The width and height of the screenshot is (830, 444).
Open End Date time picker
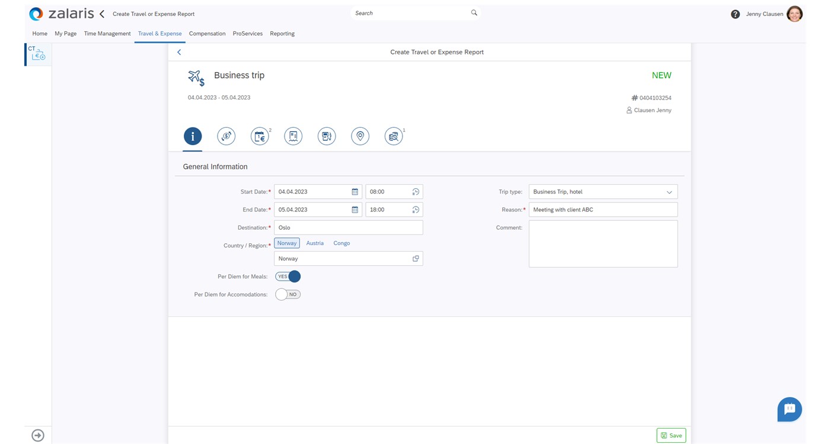pos(416,210)
